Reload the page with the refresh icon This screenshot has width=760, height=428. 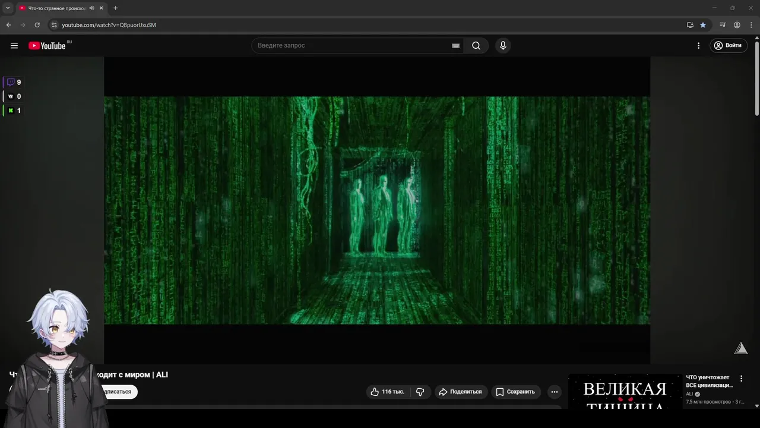[37, 25]
